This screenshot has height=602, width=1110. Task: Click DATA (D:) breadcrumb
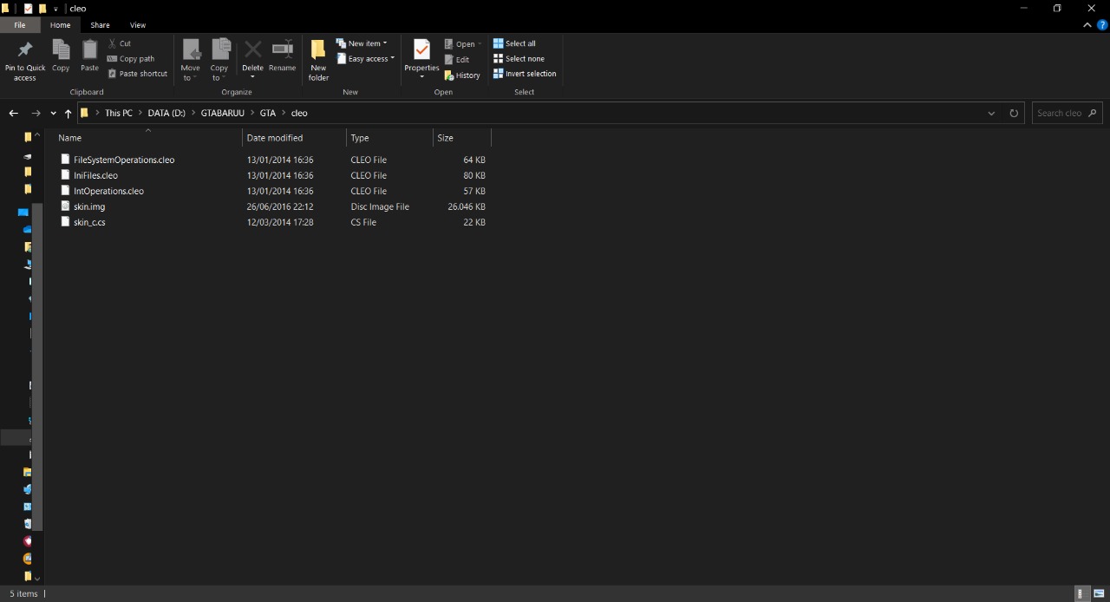[x=166, y=113]
